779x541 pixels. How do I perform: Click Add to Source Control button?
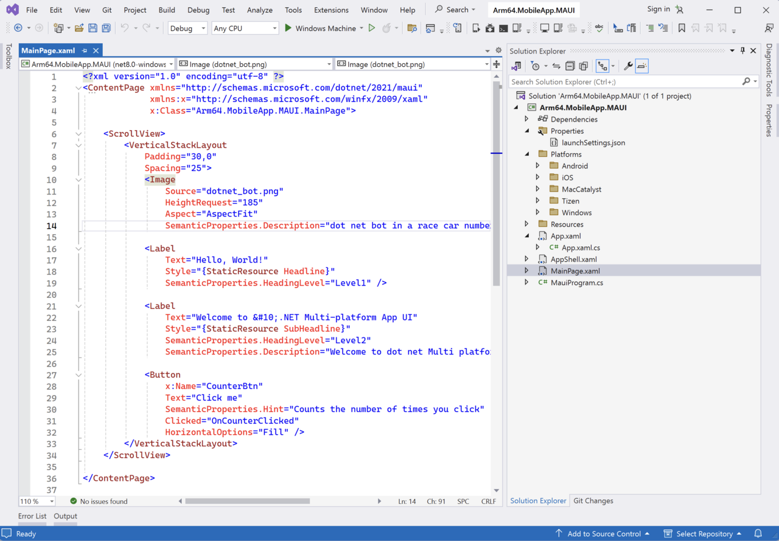pos(604,534)
